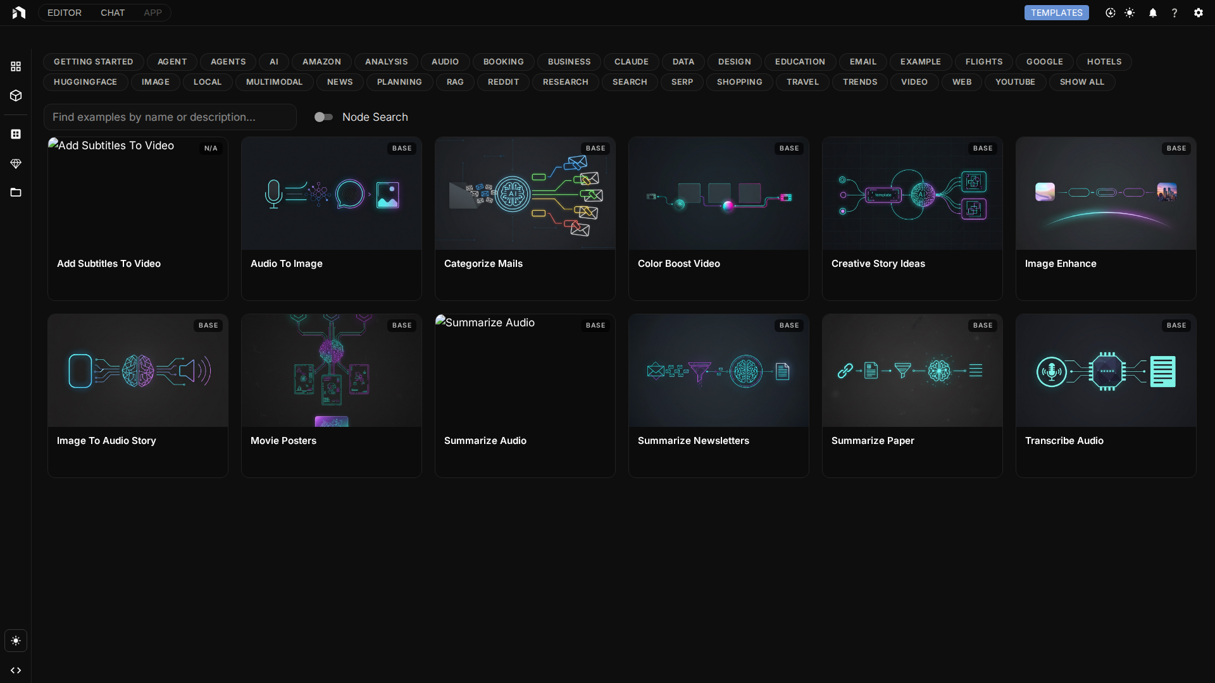Switch to the CHAT tab

pos(113,13)
